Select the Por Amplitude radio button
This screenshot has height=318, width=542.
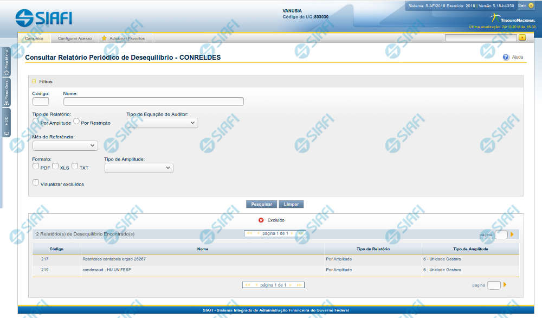[x=36, y=122]
